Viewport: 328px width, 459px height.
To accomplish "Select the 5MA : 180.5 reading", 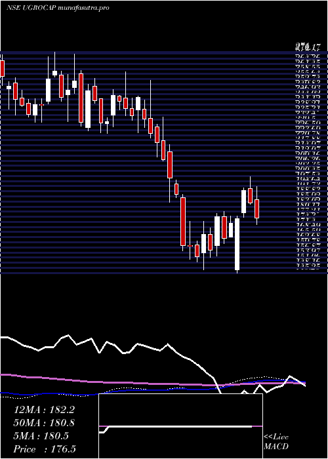I will (41, 436).
